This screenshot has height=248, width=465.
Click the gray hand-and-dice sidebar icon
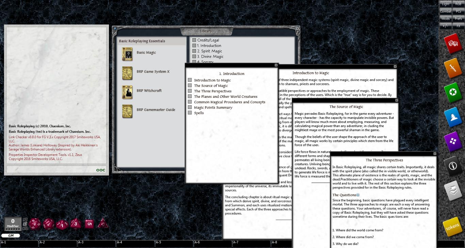point(454,190)
